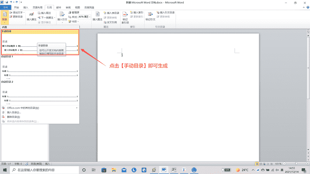Image resolution: width=310 pixels, height=174 pixels.
Task: Click the zoom out minus button
Action: [284, 164]
